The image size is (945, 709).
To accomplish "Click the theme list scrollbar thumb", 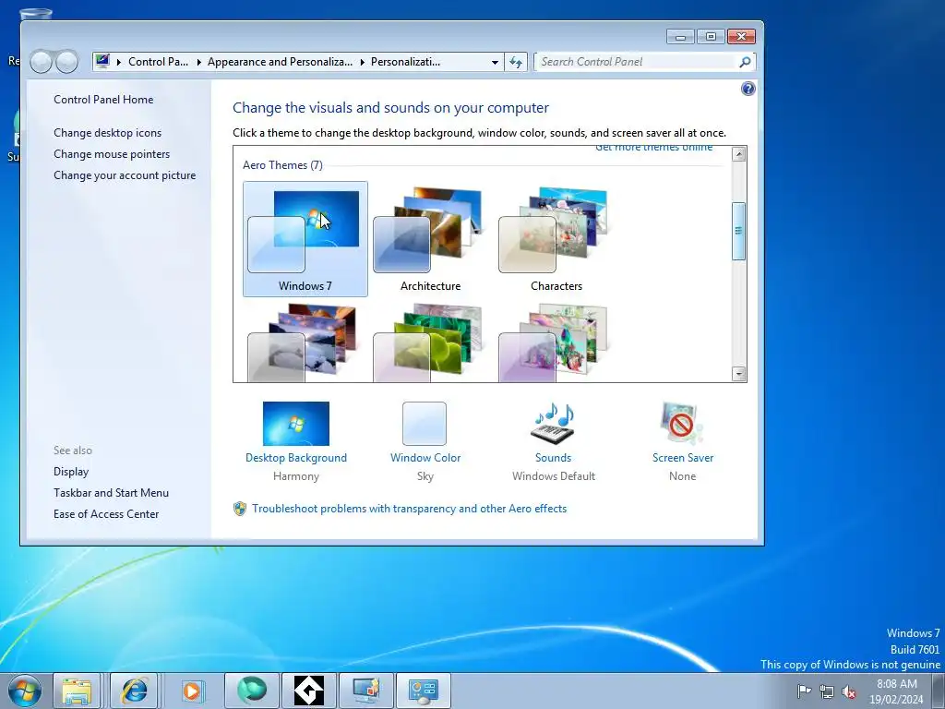I will click(x=739, y=232).
